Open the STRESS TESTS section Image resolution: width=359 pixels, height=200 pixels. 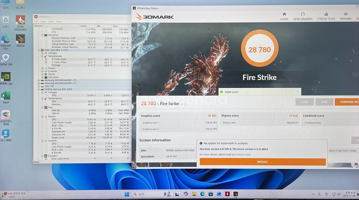[x=326, y=16]
